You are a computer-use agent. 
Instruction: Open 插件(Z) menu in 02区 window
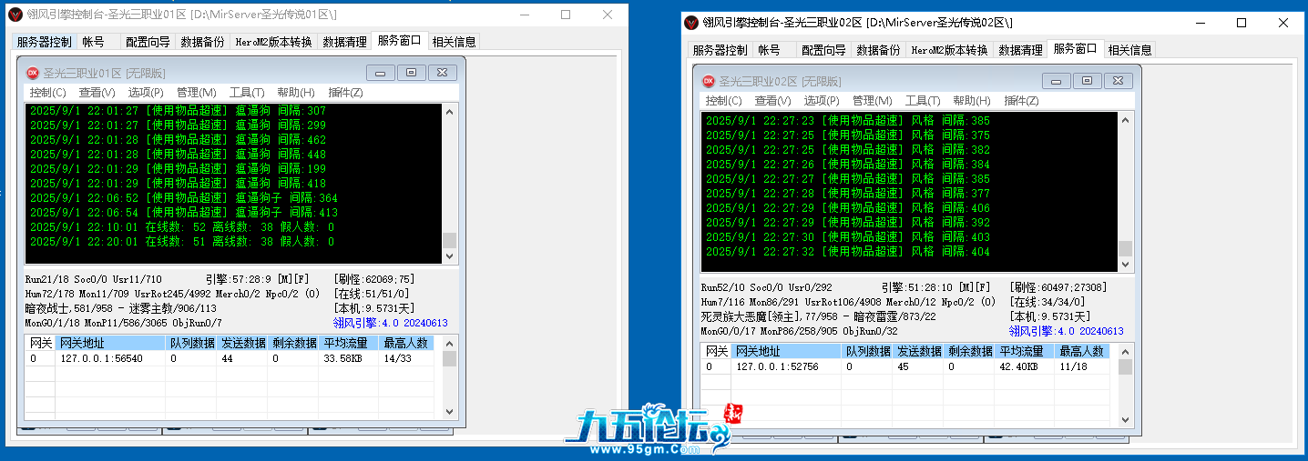(1021, 101)
